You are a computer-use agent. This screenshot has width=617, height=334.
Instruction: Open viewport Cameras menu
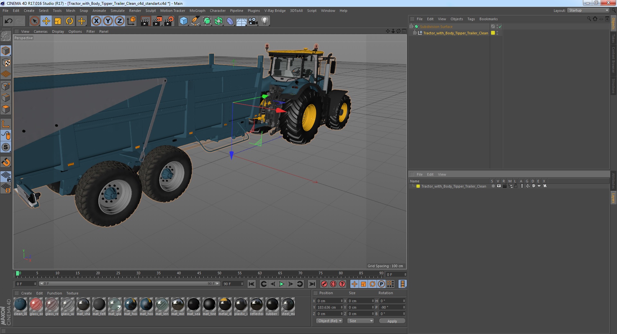(x=40, y=31)
